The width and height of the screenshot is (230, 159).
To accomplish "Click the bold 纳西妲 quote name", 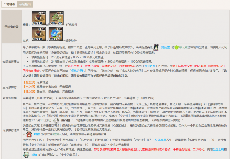I will pyautogui.click(x=66, y=120).
